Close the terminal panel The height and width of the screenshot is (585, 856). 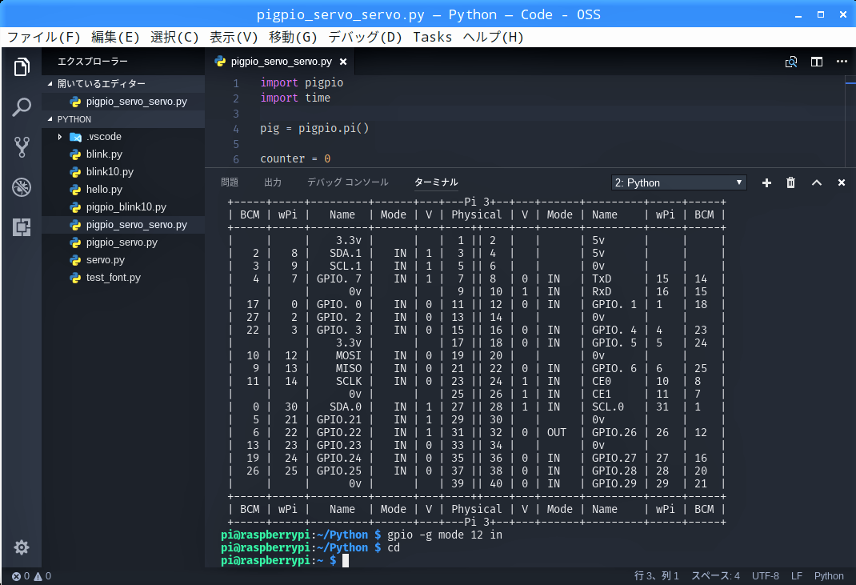pyautogui.click(x=842, y=182)
